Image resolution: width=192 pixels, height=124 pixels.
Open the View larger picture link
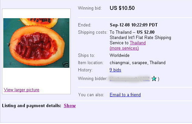[x=21, y=90]
